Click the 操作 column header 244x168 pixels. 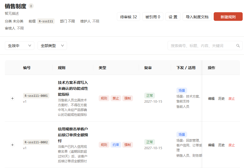[212, 68]
